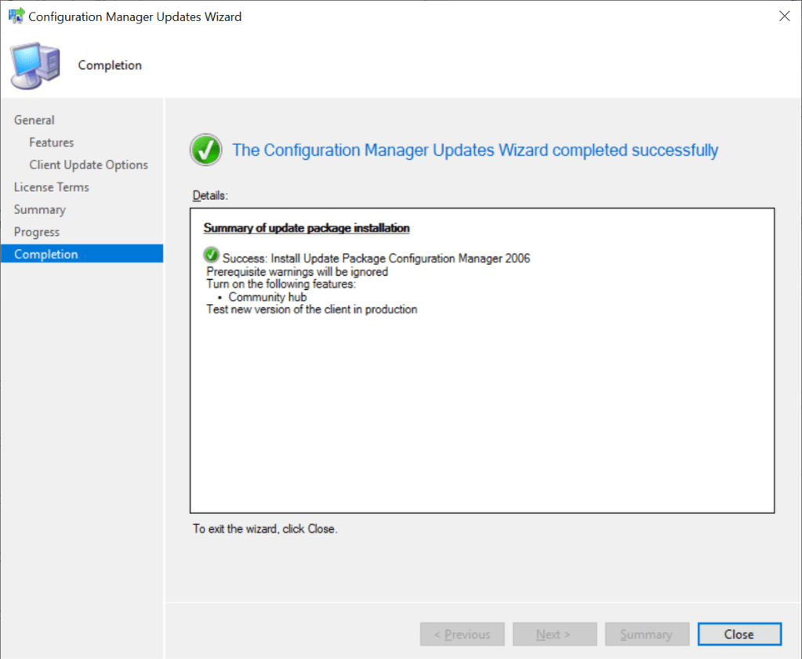Viewport: 802px width, 659px height.
Task: Close the window using the title bar X
Action: [x=783, y=16]
